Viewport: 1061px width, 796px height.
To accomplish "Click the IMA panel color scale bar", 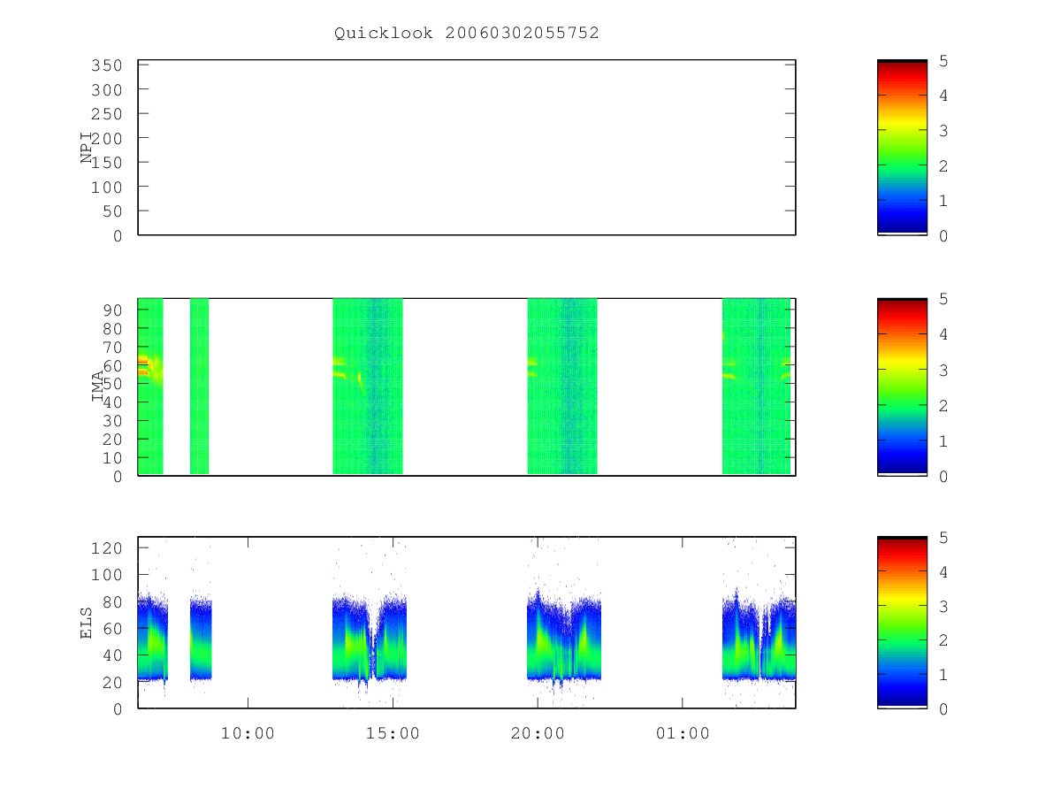I will 902,387.
